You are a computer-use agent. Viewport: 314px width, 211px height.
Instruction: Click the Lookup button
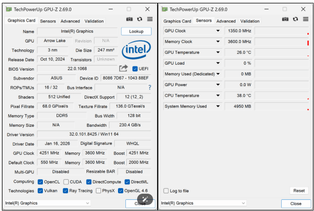136,31
